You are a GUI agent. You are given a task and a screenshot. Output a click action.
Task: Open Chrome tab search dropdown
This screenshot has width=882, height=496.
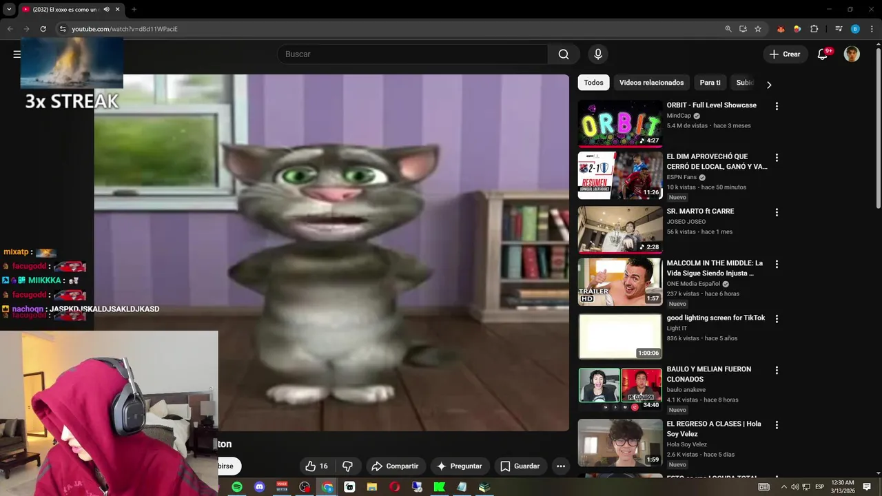9,10
